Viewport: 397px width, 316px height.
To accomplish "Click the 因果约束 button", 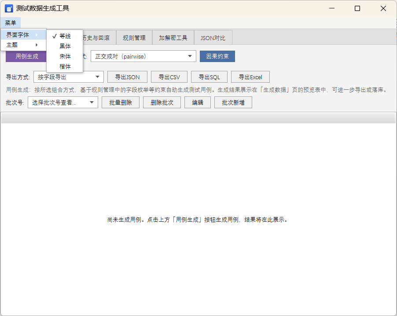I will point(217,56).
